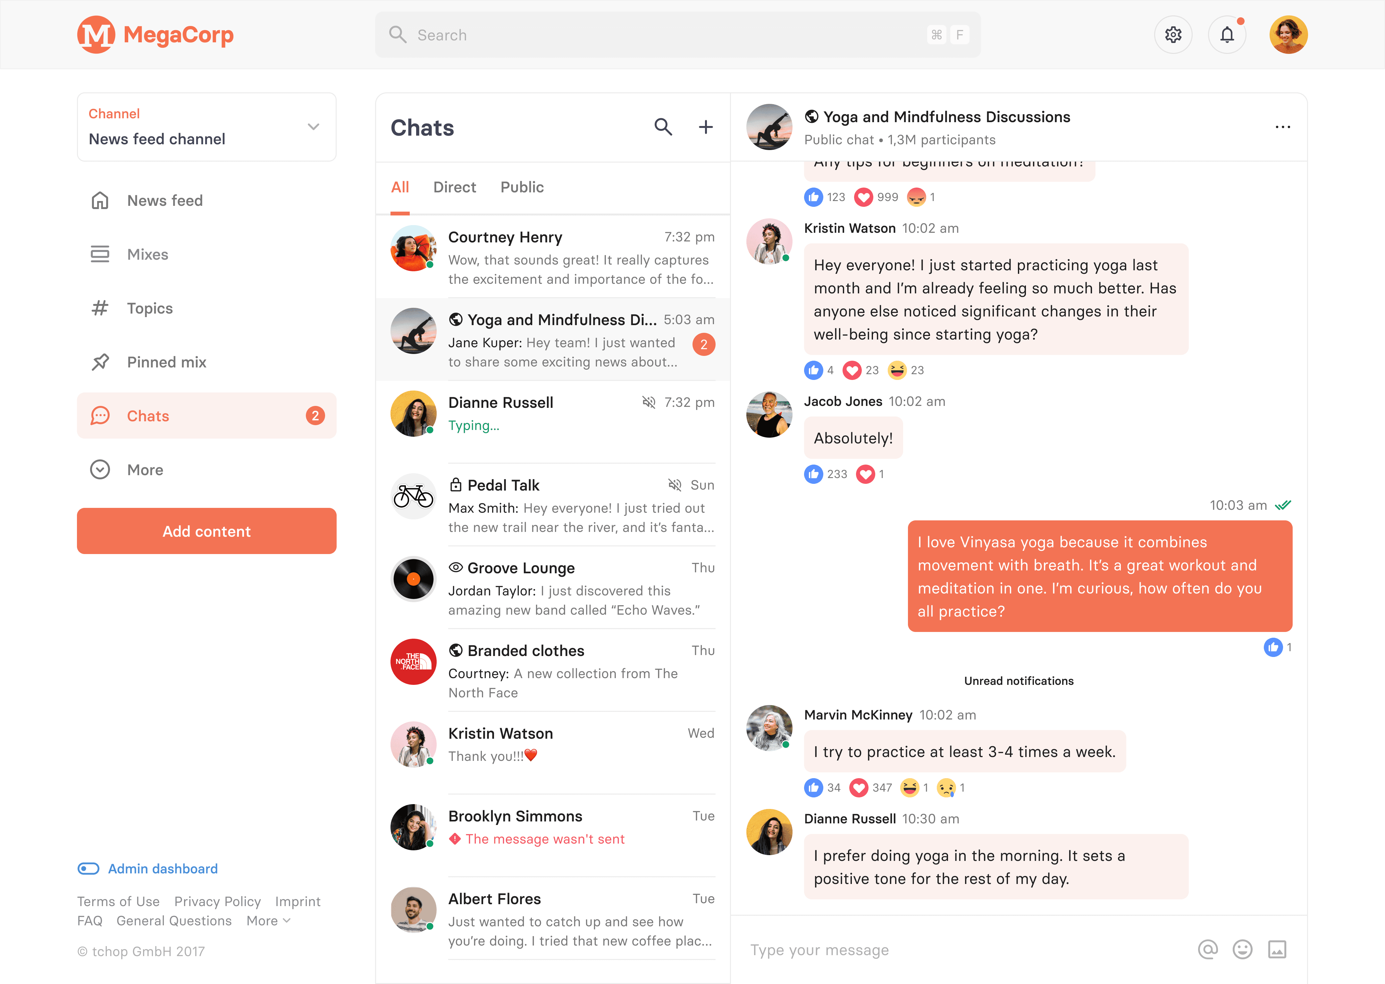Toggle notifications bell at top right
This screenshot has width=1385, height=984.
(x=1229, y=34)
